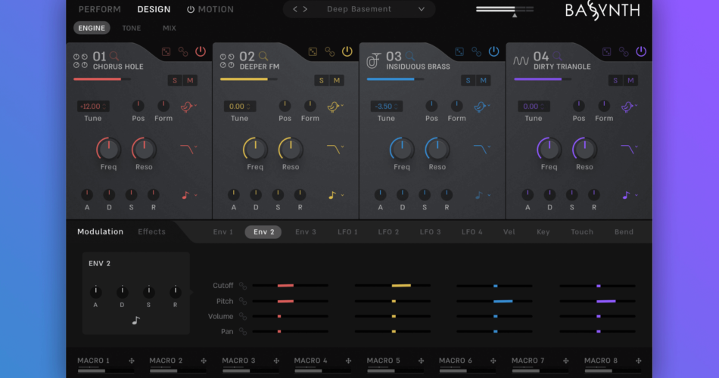719x378 pixels.
Task: Click the link icon next to Cutoff
Action: click(243, 286)
